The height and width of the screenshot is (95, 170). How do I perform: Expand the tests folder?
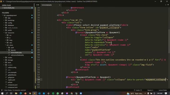point(4,63)
